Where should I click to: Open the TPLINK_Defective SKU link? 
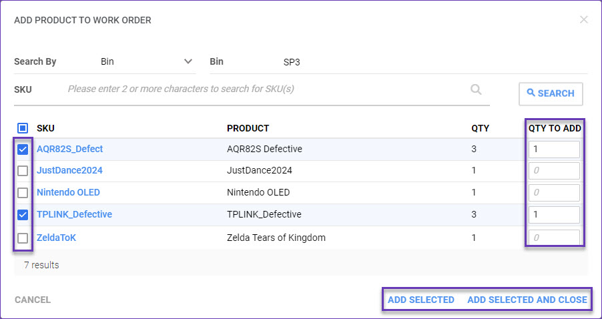coord(74,214)
